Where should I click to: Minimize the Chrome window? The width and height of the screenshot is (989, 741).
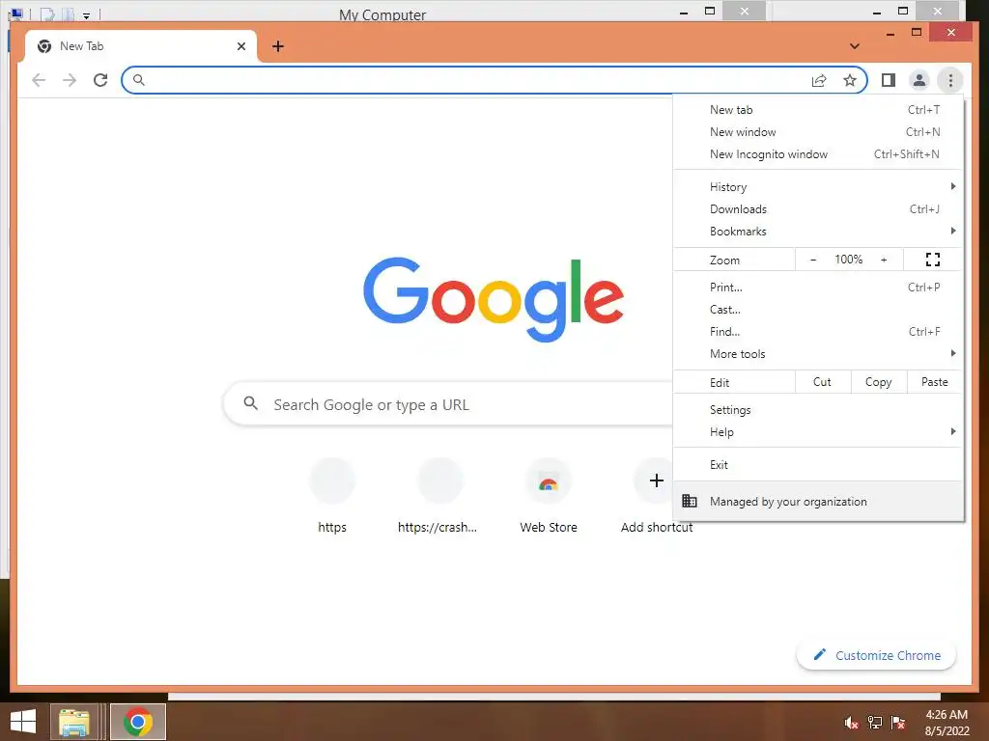[x=890, y=33]
